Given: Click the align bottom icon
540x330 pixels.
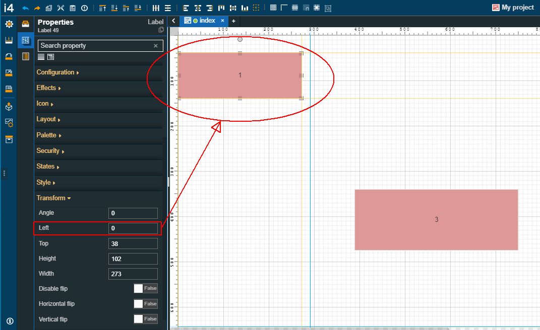Looking at the screenshot, I should pyautogui.click(x=245, y=8).
